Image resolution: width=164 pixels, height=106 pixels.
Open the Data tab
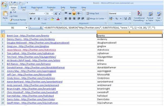(63, 8)
